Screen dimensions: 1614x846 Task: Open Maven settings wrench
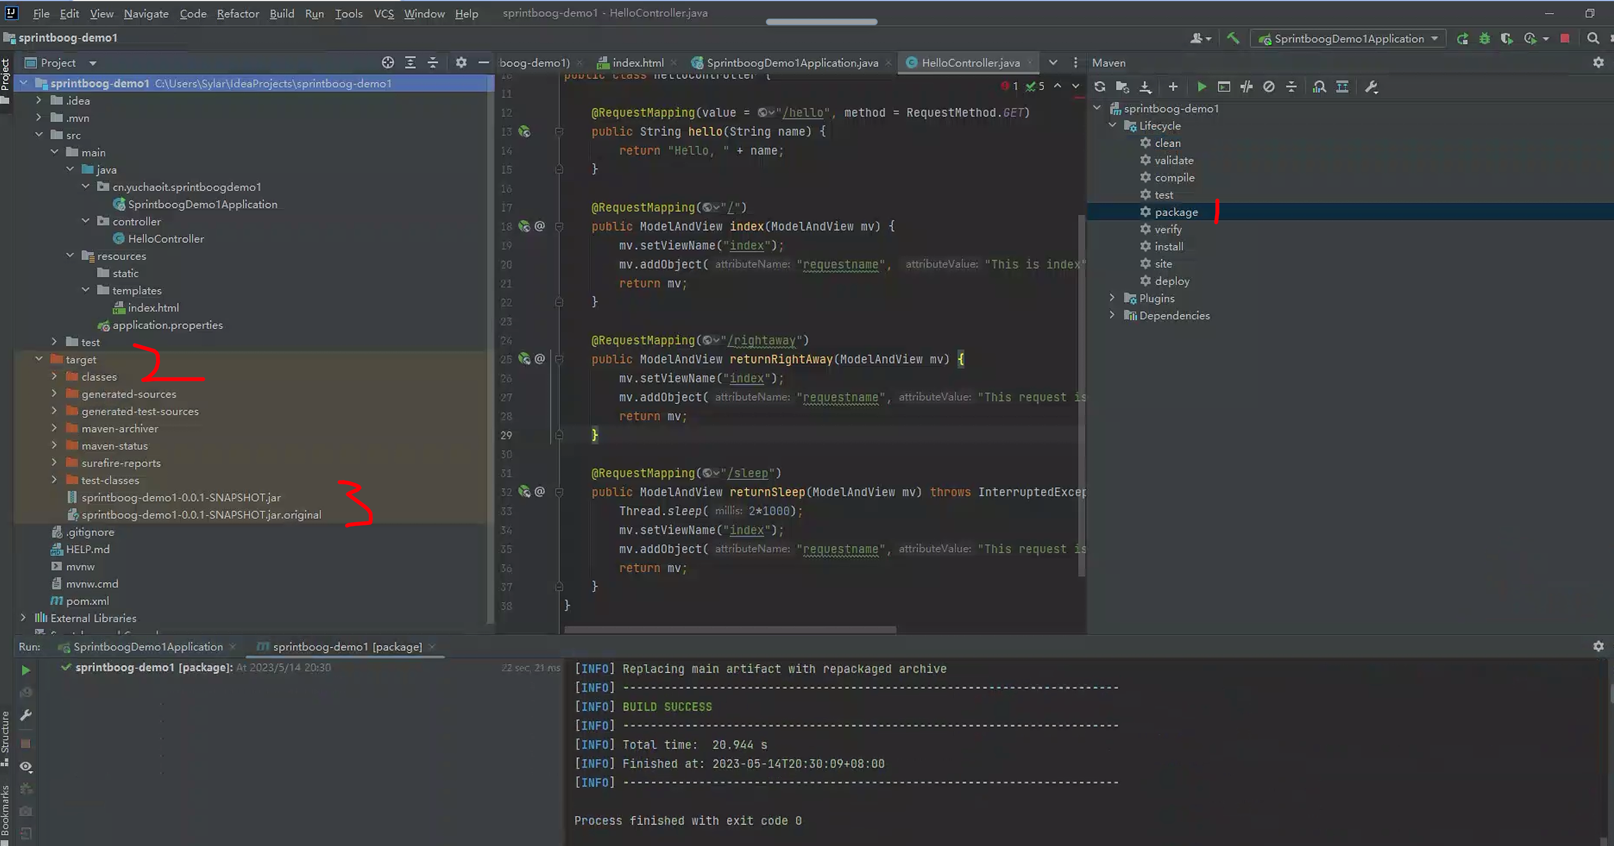click(x=1371, y=87)
